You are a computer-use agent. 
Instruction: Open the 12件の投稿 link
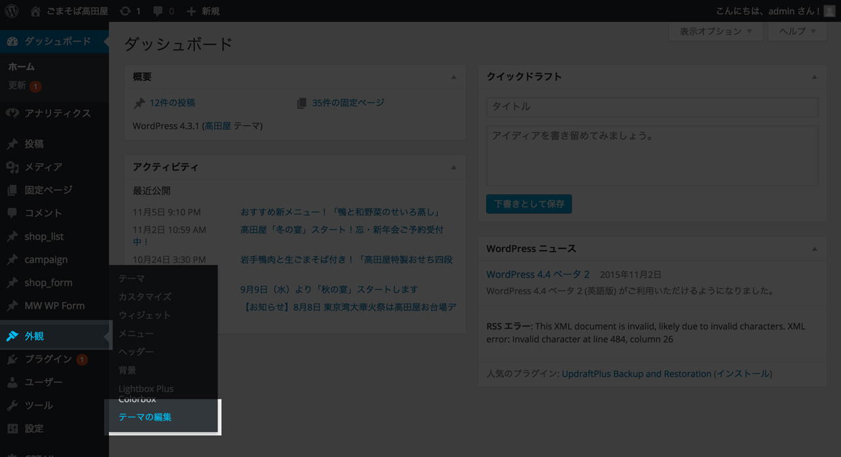click(172, 102)
